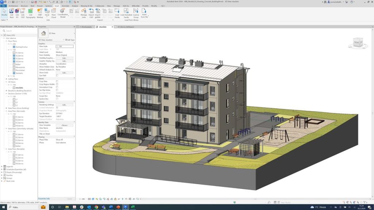Click Show Grids Edit button
The width and height of the screenshot is (374, 210).
tap(64, 73)
